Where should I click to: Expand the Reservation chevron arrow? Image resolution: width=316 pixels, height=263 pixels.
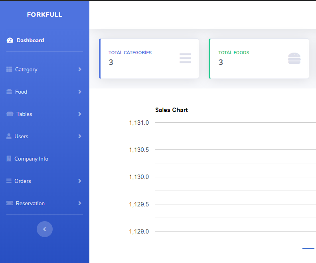80,203
